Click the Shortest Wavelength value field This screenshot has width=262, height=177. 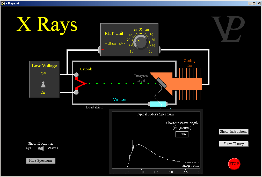pyautogui.click(x=182, y=134)
